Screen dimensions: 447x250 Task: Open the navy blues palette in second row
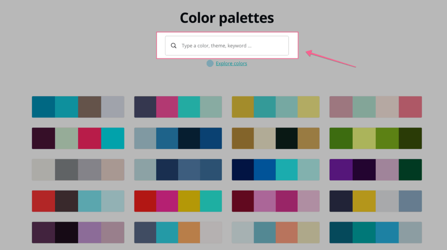[x=178, y=138]
